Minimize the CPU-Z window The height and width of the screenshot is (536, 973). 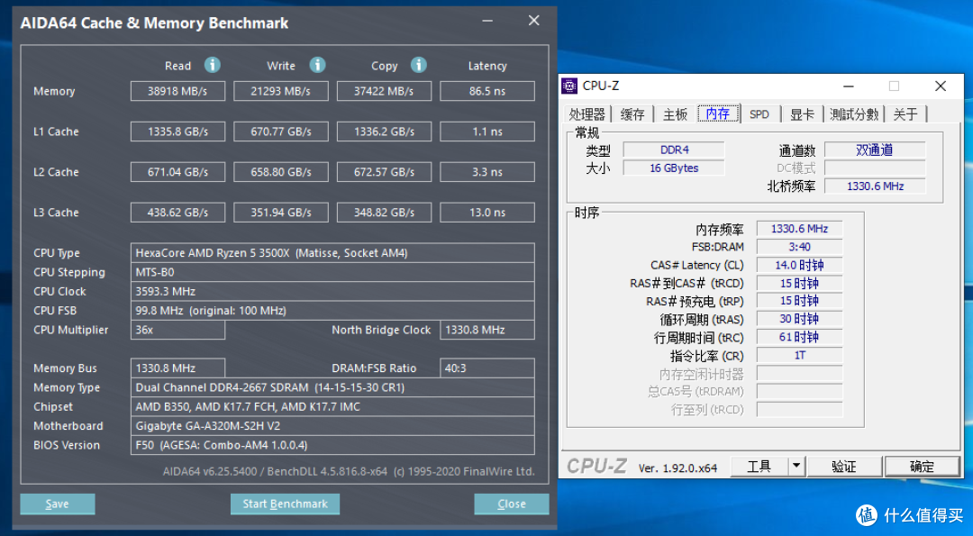(x=849, y=86)
